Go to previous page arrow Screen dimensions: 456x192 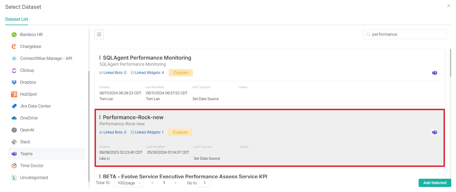(x=152, y=183)
